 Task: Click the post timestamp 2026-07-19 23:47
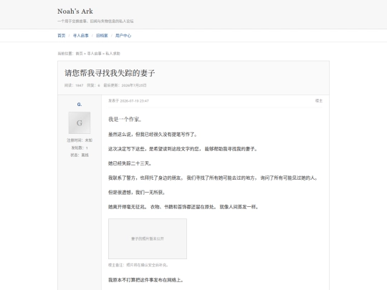134,101
